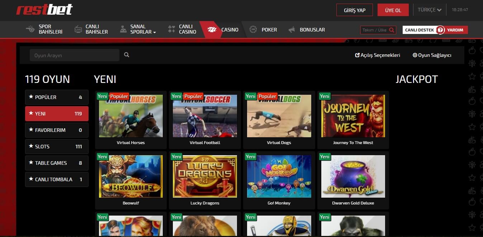The height and width of the screenshot is (237, 483).
Task: Click the 777 icon beside Casino
Action: [x=212, y=30]
